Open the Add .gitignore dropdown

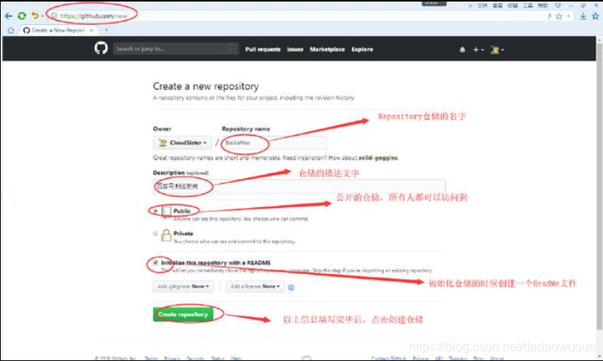pyautogui.click(x=184, y=286)
